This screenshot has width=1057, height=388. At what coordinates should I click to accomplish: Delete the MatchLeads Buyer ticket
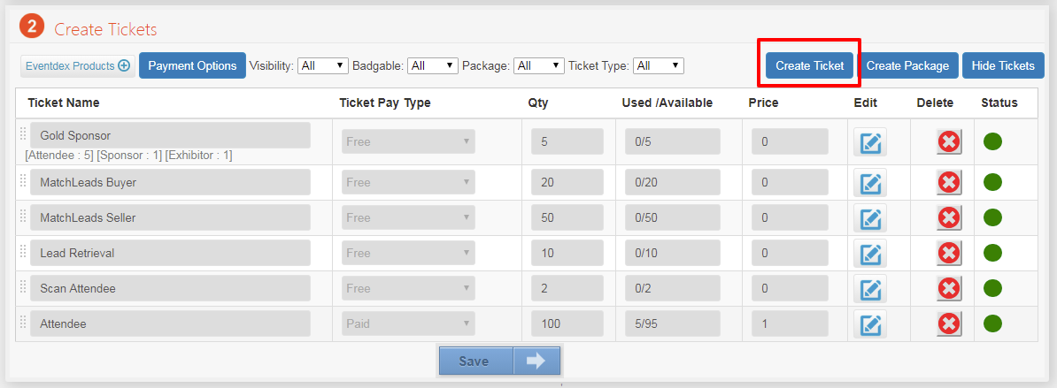(949, 182)
